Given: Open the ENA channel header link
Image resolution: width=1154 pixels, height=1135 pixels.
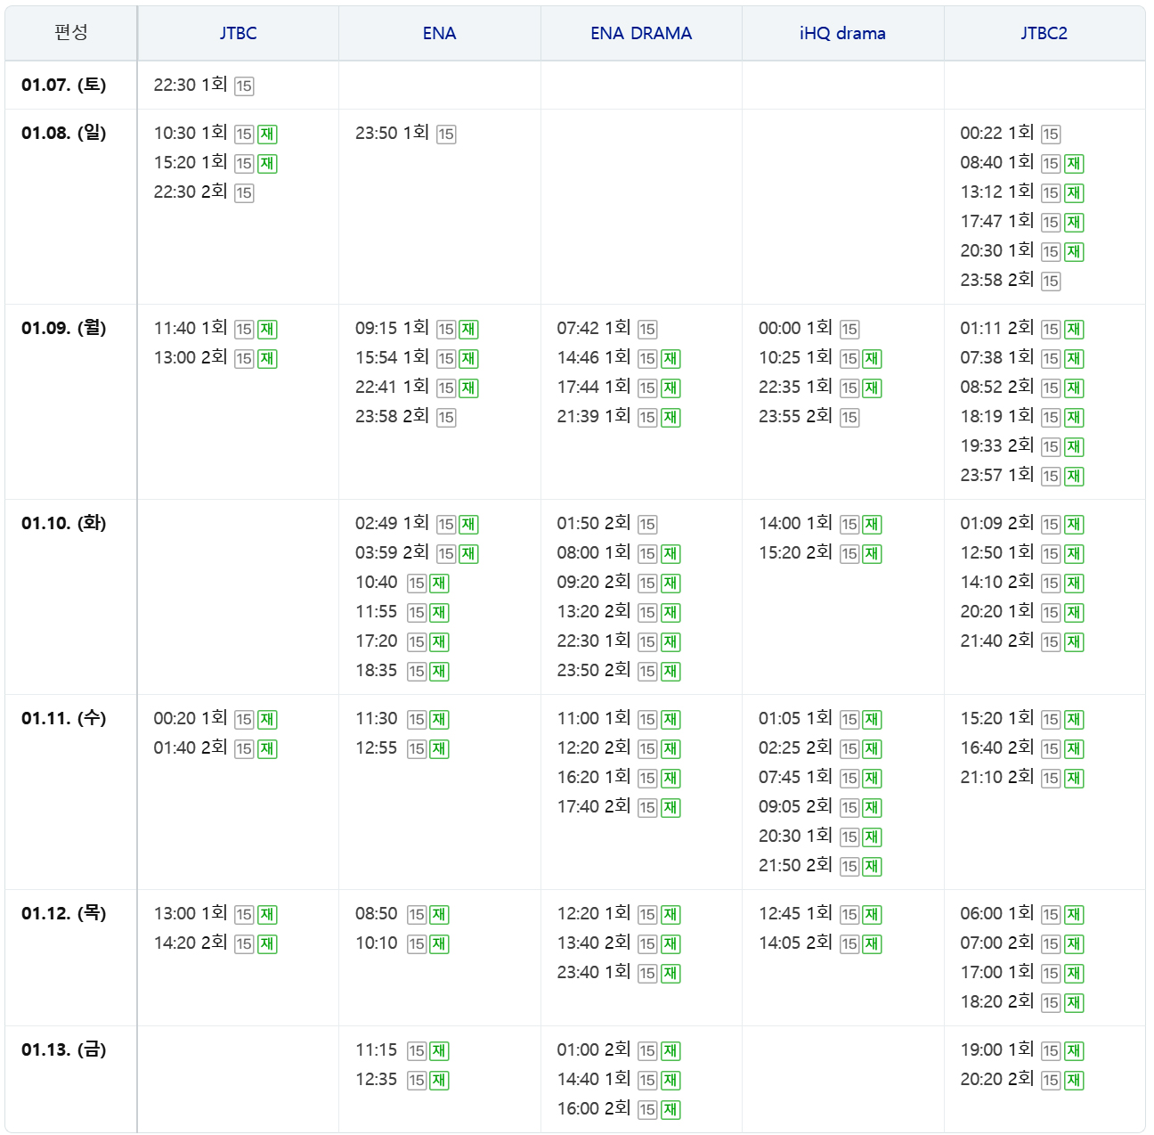Looking at the screenshot, I should pyautogui.click(x=439, y=33).
